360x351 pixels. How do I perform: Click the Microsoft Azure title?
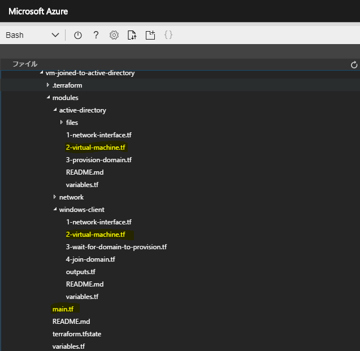click(38, 11)
